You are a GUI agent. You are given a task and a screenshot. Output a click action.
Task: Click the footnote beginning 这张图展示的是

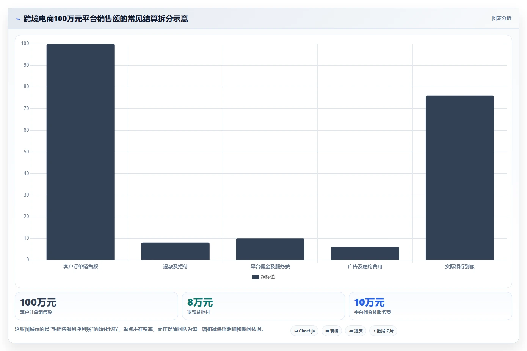coord(139,329)
